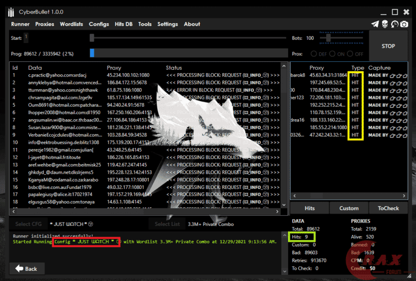
Task: Click the progress bar
Action: click(x=189, y=53)
